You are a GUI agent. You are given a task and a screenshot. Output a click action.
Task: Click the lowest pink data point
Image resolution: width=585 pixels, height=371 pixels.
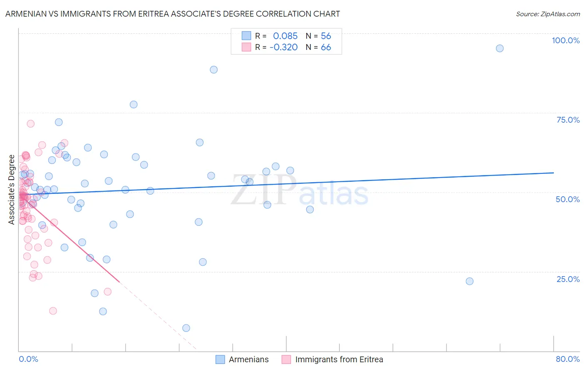coord(53,311)
